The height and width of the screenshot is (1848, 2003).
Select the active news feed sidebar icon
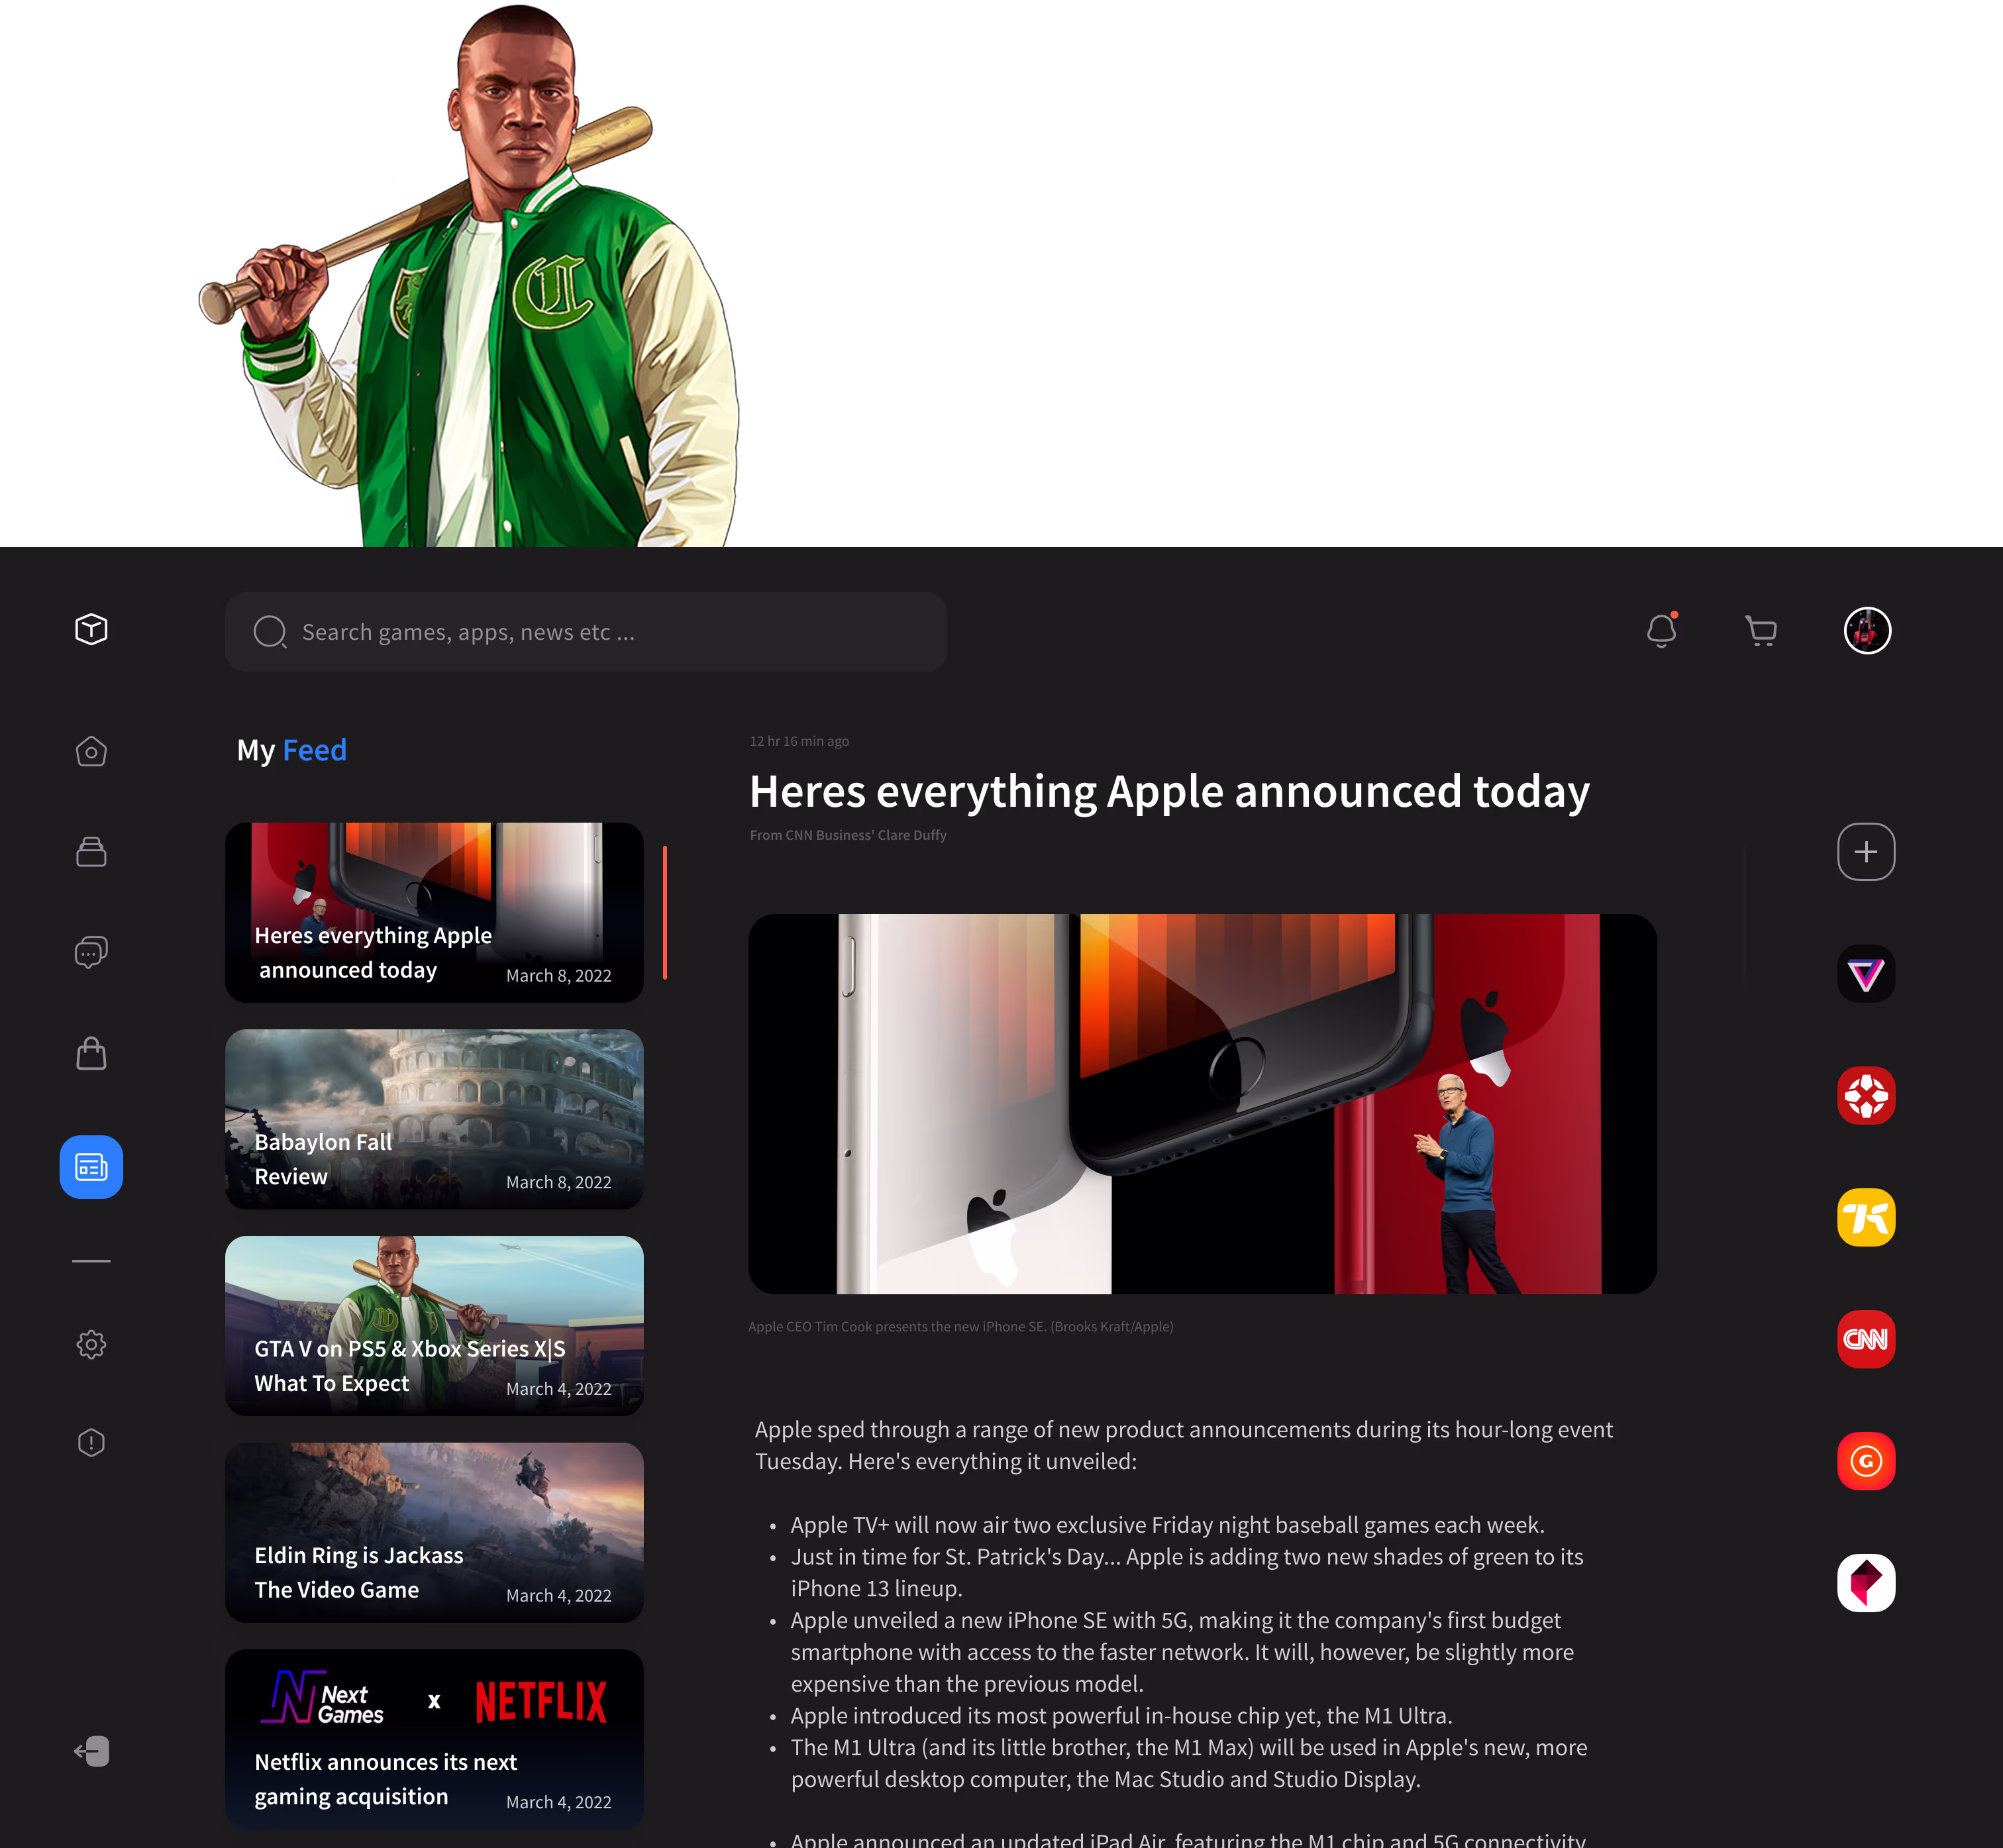click(91, 1167)
